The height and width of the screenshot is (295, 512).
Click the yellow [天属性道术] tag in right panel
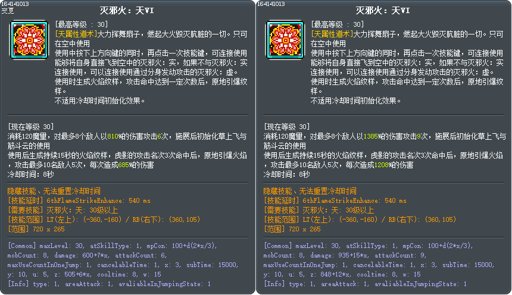pos(332,34)
